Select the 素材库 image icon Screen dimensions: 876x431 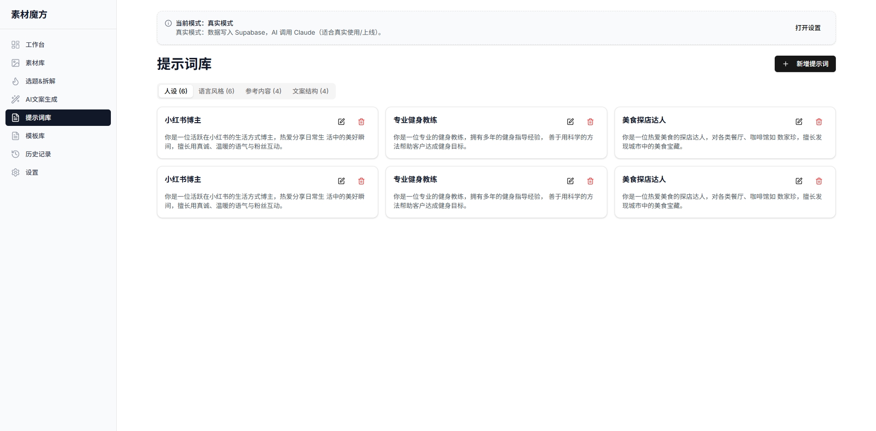pos(16,63)
